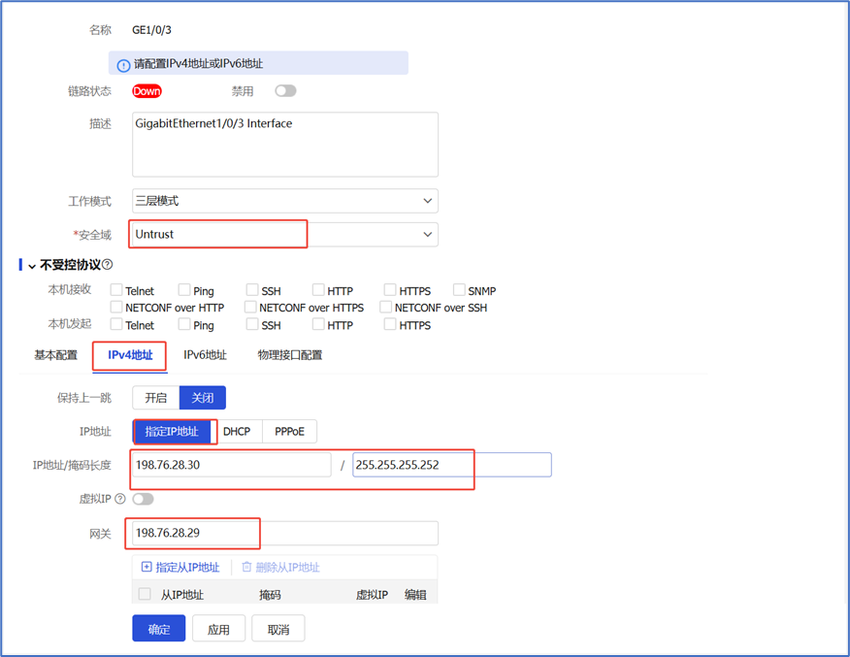Switch to the 物理接口配置 tab

290,355
